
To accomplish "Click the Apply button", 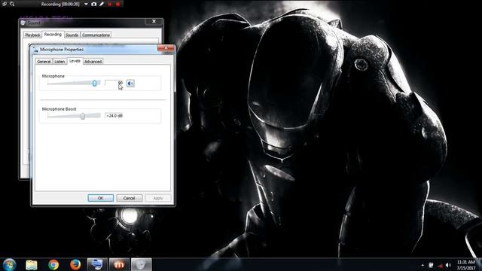I will (x=157, y=198).
